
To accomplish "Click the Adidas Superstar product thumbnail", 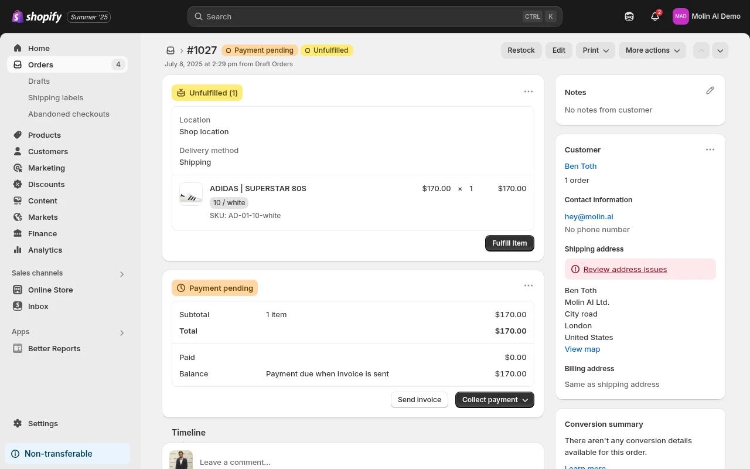I will tap(191, 194).
